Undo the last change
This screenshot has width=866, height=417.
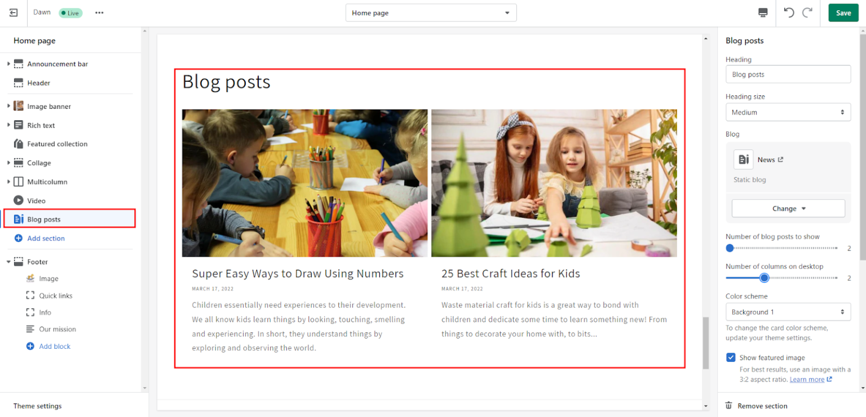tap(788, 12)
